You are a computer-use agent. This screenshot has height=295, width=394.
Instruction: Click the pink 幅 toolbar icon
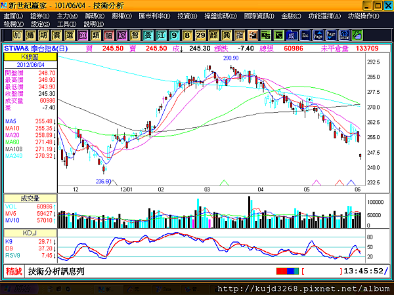(x=108, y=35)
